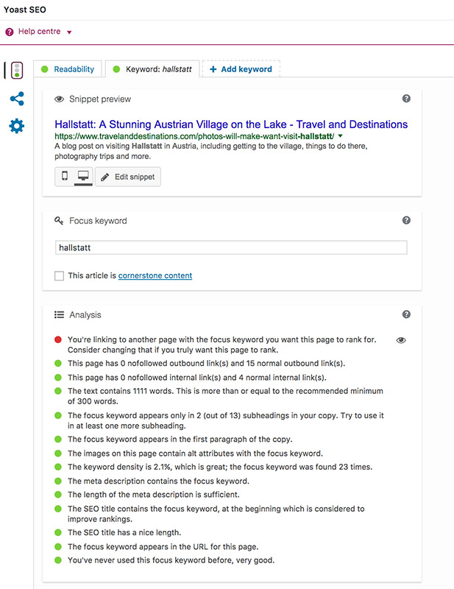Open the SEO analysis traffic light icon
Image resolution: width=454 pixels, height=589 pixels.
16,70
